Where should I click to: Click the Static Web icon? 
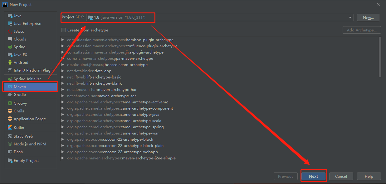10,136
